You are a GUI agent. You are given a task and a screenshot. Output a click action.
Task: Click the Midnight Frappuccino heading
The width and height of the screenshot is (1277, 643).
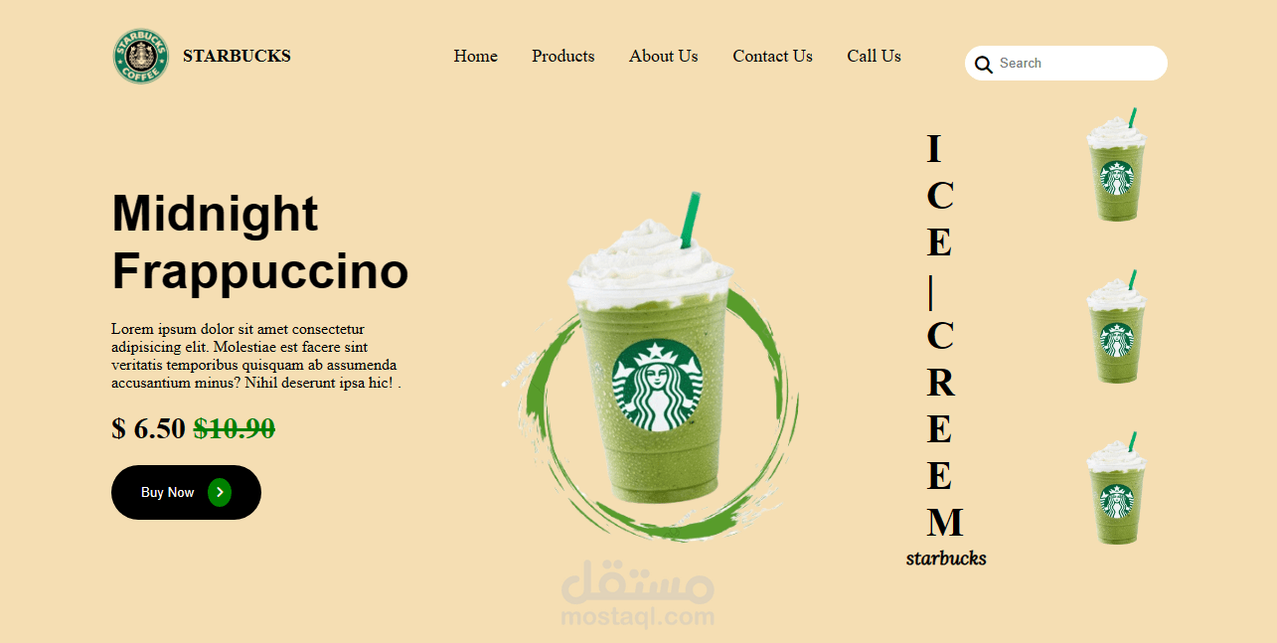260,241
